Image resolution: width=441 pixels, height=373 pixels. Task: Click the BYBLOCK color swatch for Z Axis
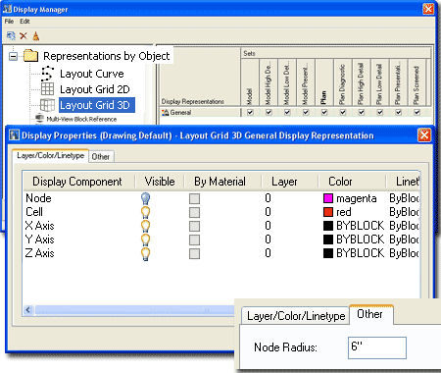pyautogui.click(x=328, y=253)
